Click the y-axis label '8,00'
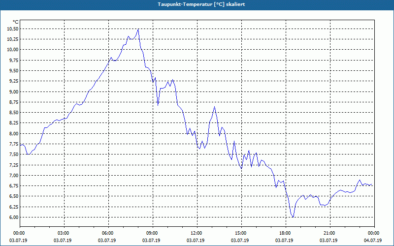Image resolution: width=394 pixels, height=246 pixels. tap(14, 133)
